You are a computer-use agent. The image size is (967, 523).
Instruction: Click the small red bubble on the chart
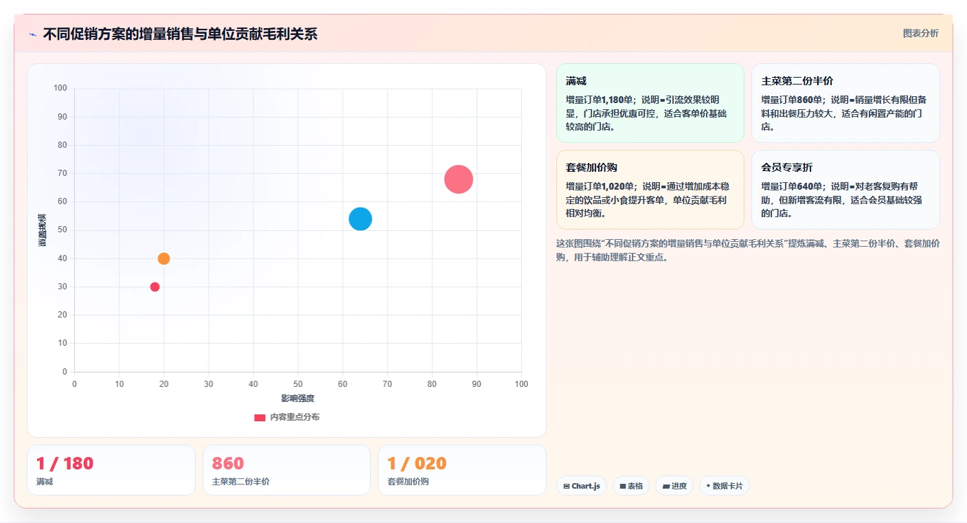click(x=155, y=287)
